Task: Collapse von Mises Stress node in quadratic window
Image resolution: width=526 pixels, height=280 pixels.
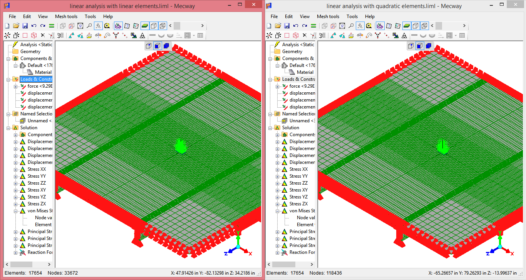Action: coord(278,211)
